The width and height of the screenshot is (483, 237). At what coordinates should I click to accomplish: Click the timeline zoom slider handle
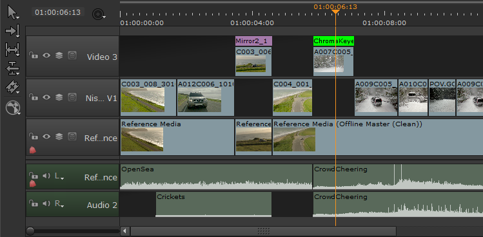coord(30,231)
